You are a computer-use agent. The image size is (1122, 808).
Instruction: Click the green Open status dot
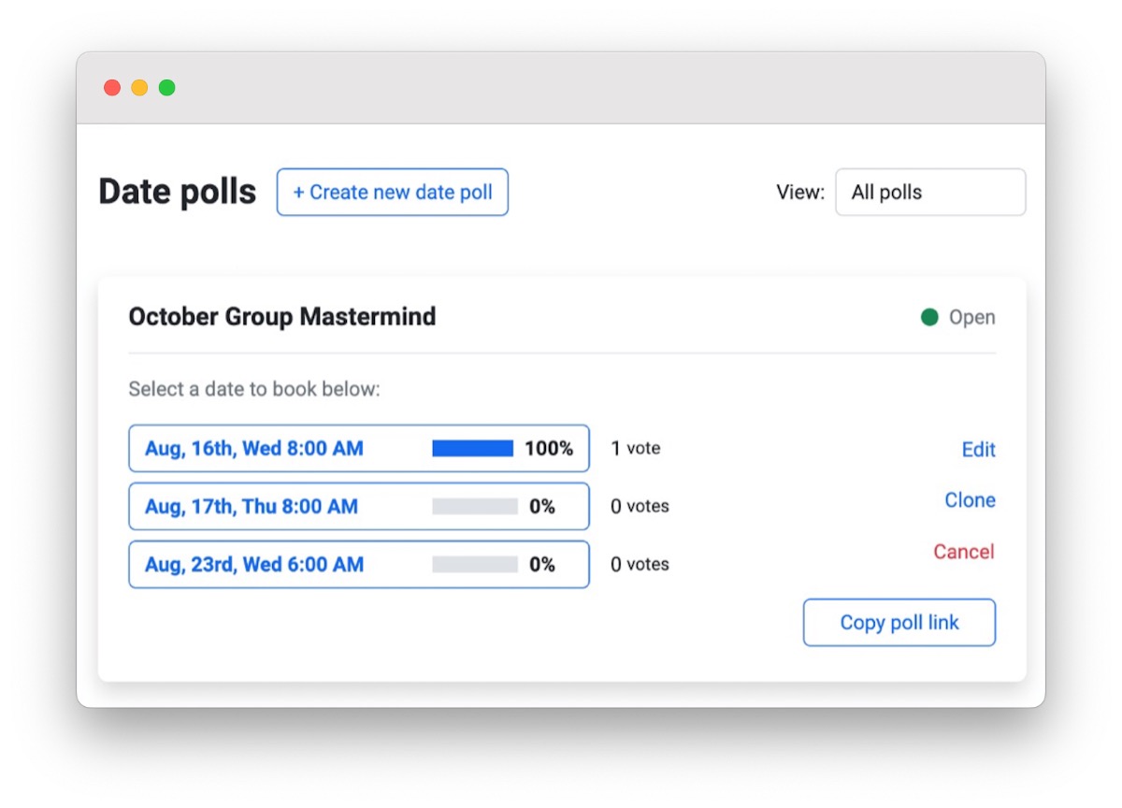pos(929,318)
